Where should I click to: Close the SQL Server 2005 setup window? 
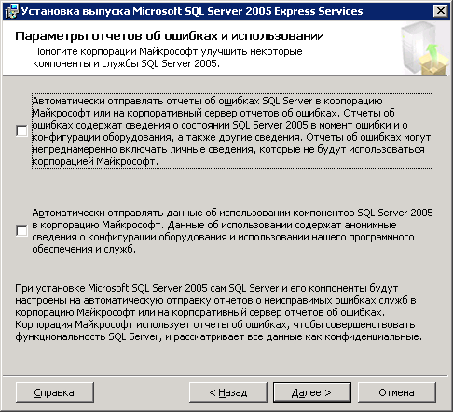440,11
